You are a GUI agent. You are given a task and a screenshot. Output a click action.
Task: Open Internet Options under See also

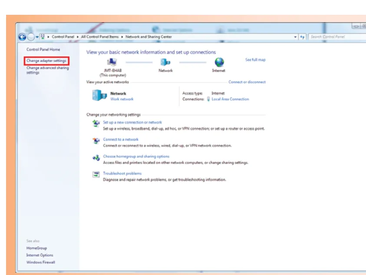pyautogui.click(x=40, y=255)
